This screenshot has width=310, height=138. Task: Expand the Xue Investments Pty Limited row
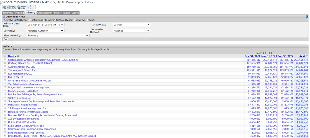click(5, 119)
